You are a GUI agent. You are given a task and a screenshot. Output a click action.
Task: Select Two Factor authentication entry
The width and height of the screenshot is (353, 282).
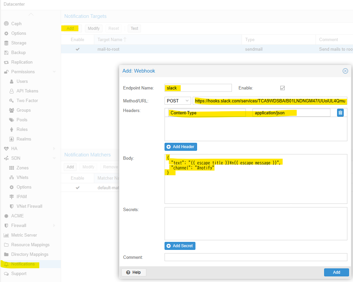[27, 100]
